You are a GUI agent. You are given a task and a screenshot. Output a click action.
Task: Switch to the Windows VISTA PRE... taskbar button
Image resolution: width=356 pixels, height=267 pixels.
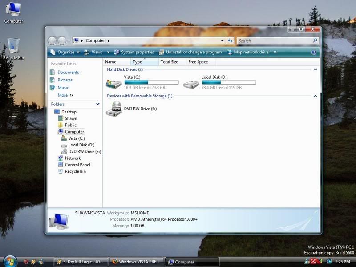coord(137,262)
